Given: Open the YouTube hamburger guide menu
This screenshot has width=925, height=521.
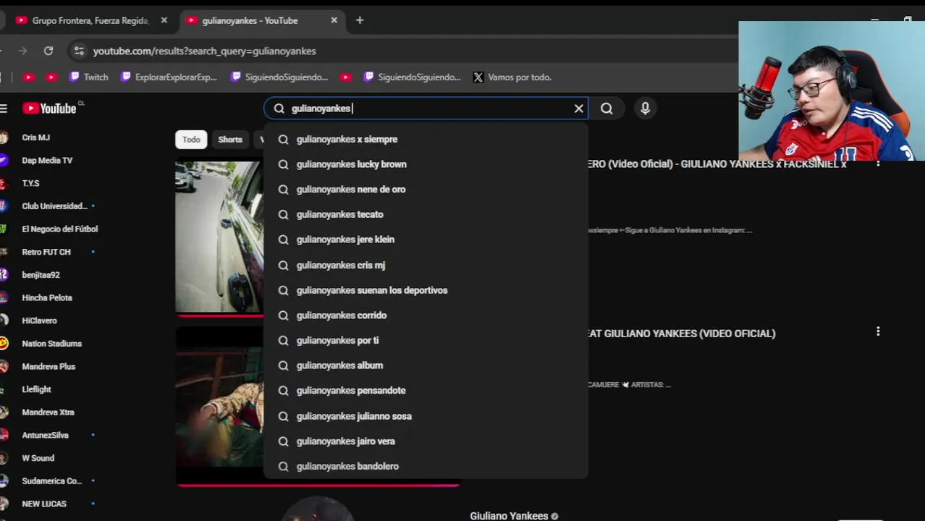Looking at the screenshot, I should pyautogui.click(x=4, y=108).
